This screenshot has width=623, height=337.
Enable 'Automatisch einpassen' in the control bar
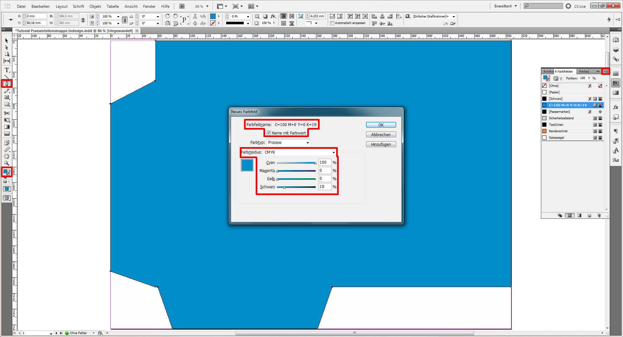point(332,23)
